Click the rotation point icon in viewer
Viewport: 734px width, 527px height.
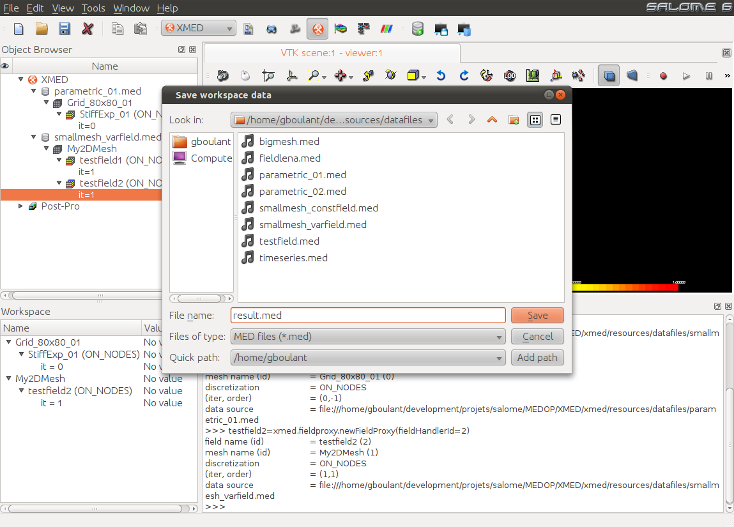[x=368, y=75]
